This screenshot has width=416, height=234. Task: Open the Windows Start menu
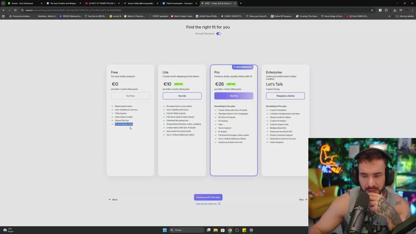[x=165, y=230]
